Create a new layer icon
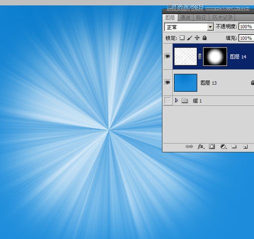The image size is (254, 239). pos(245,147)
